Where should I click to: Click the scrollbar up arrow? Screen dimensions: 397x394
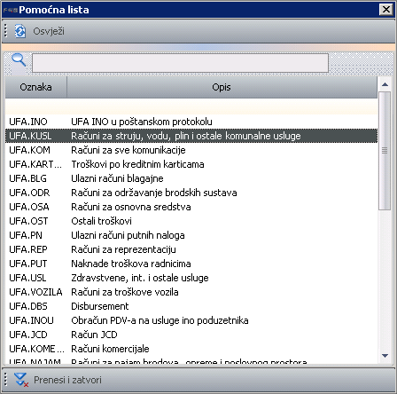[385, 84]
